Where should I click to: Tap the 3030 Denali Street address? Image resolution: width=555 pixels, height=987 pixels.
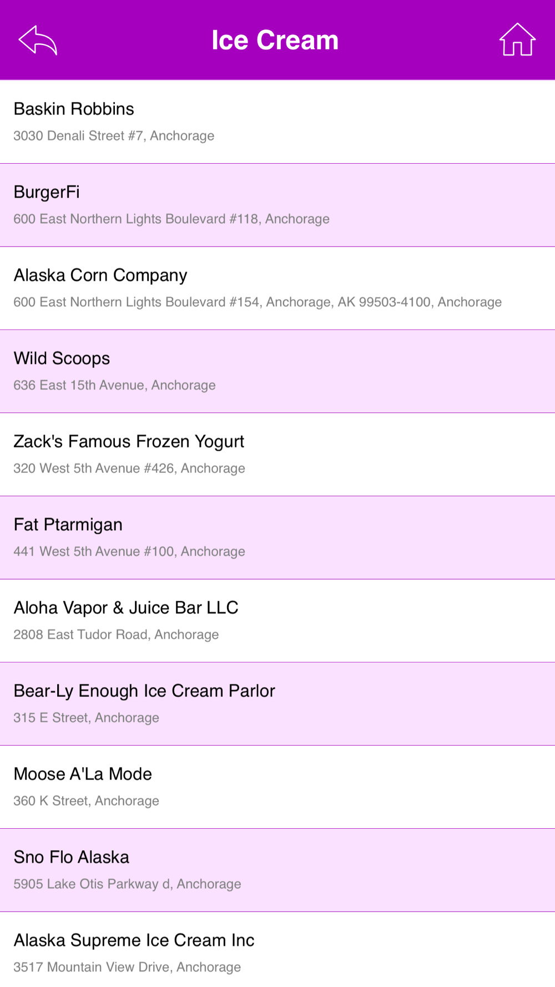[x=114, y=136]
